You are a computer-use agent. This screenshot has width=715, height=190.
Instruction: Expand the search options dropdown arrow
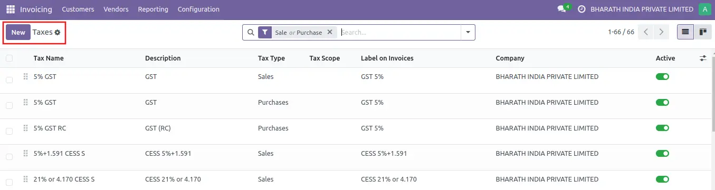468,32
